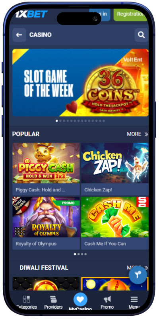Click the Registration button
This screenshot has height=319, width=161.
click(130, 14)
